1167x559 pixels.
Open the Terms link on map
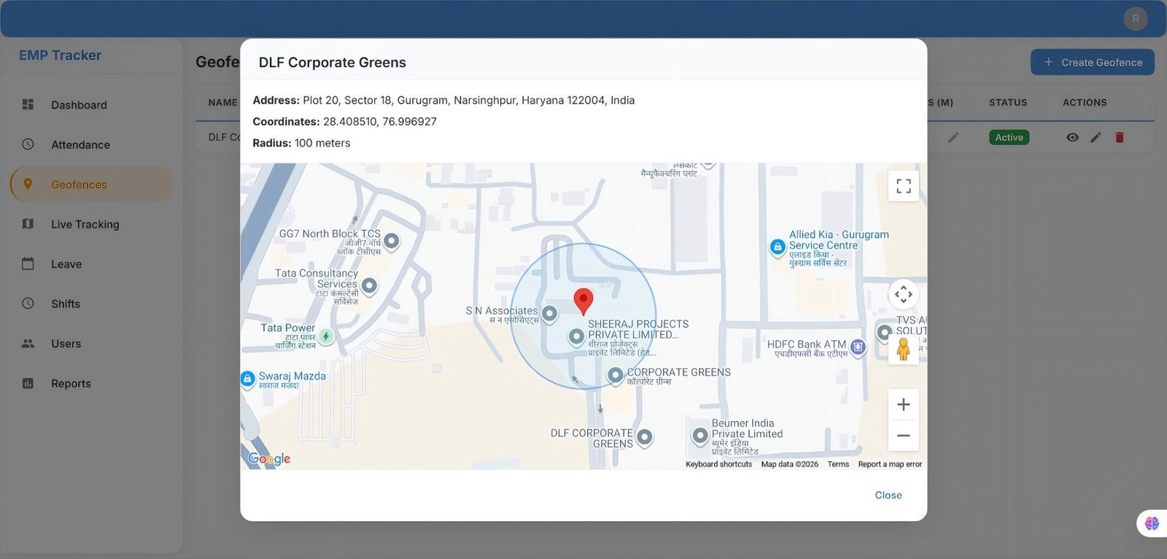[838, 464]
